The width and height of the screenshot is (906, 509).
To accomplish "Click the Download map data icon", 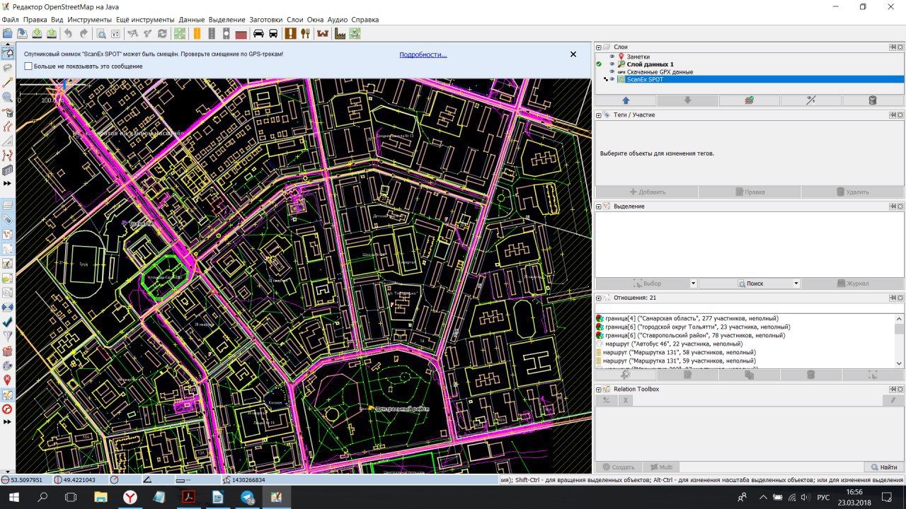I will pyautogui.click(x=37, y=33).
